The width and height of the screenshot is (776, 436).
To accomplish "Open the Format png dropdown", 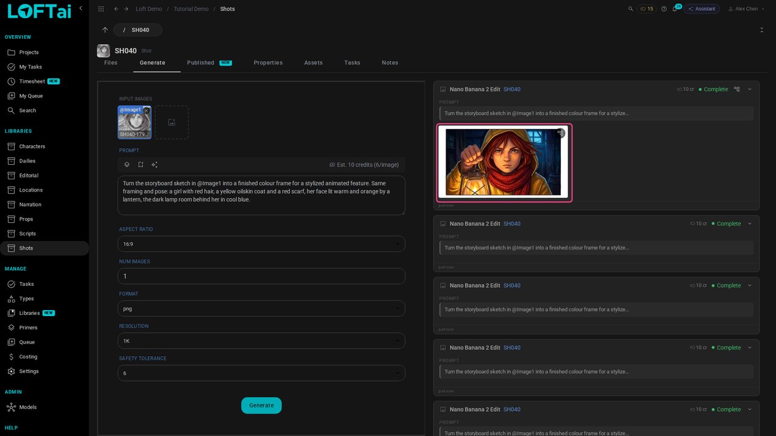I will [x=261, y=308].
